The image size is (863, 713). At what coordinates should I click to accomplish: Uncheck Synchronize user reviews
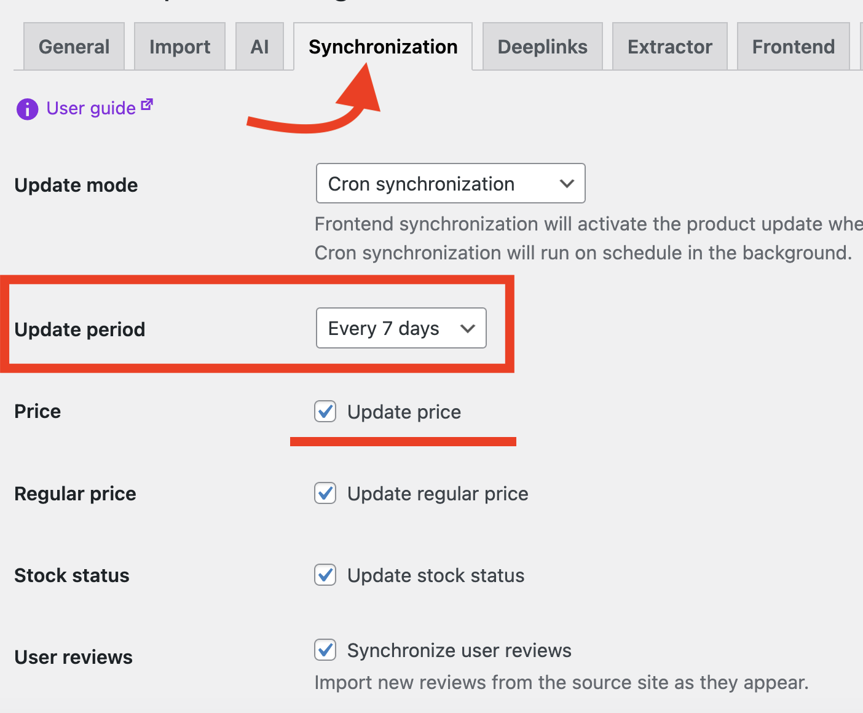[325, 650]
